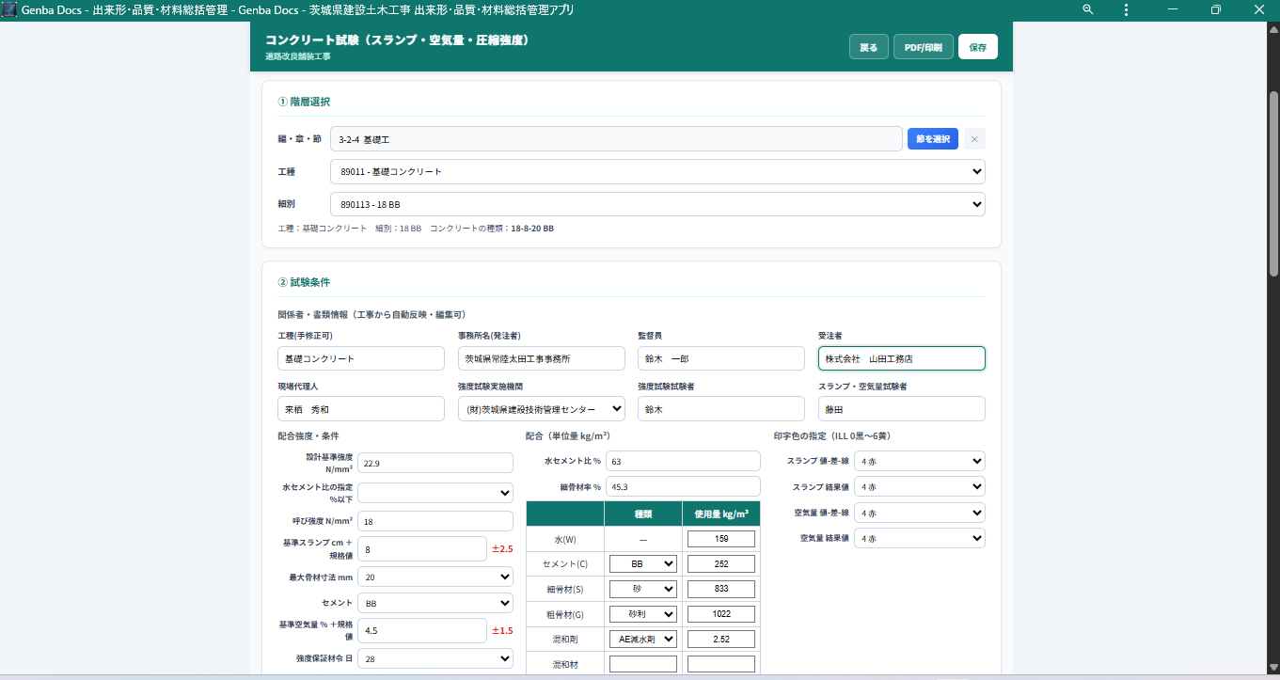
Task: Click the スランプ・空気量試験者 input field
Action: (902, 409)
